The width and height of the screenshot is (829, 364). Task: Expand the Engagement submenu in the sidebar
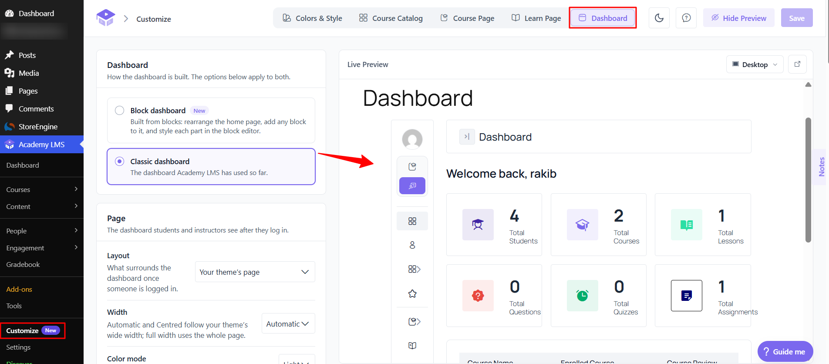pyautogui.click(x=42, y=248)
